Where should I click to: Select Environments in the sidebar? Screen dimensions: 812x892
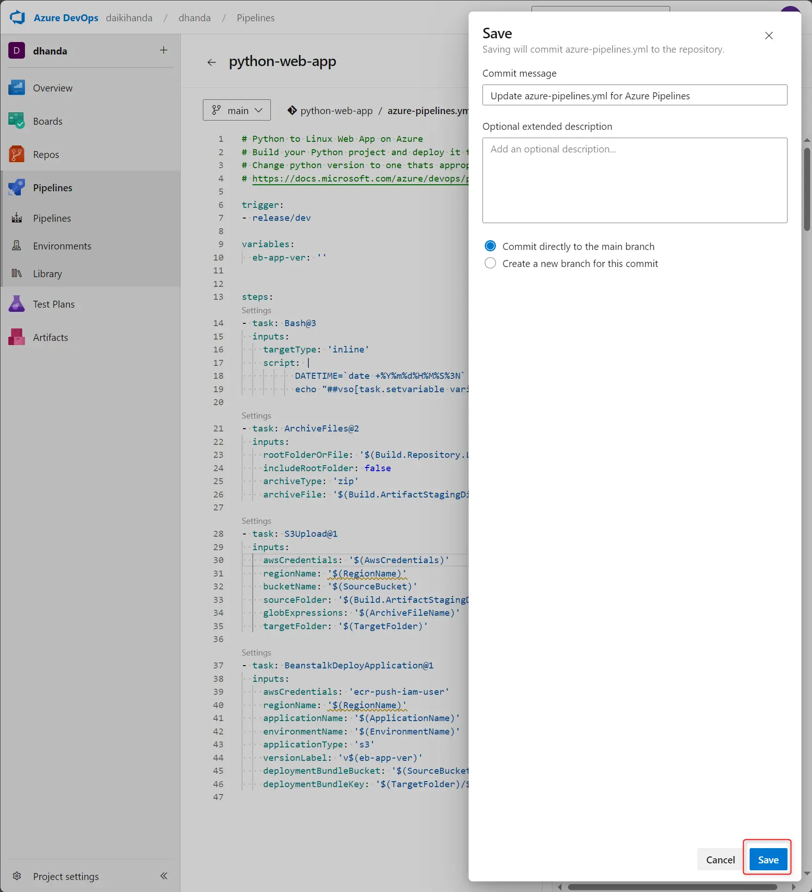click(x=62, y=246)
